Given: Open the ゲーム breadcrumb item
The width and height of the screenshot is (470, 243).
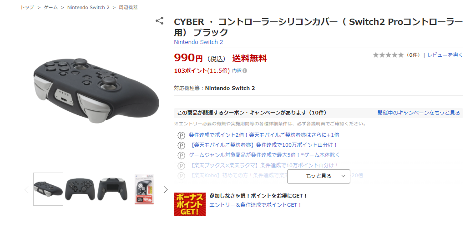Looking at the screenshot, I should click(51, 7).
